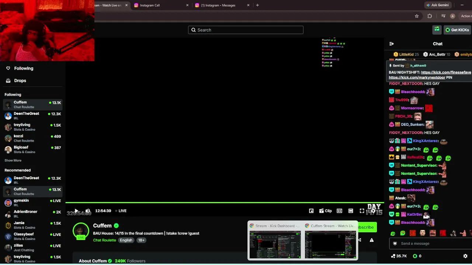This screenshot has width=472, height=265.
Task: Click the Send a message chat field
Action: click(x=431, y=243)
